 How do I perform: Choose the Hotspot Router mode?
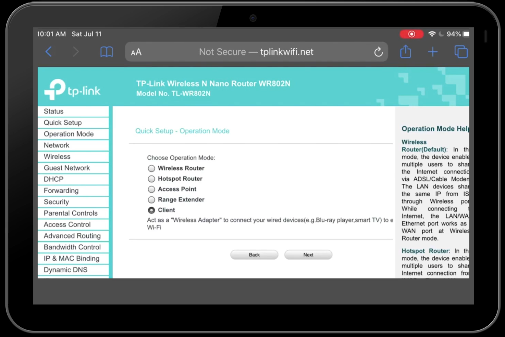(x=151, y=179)
